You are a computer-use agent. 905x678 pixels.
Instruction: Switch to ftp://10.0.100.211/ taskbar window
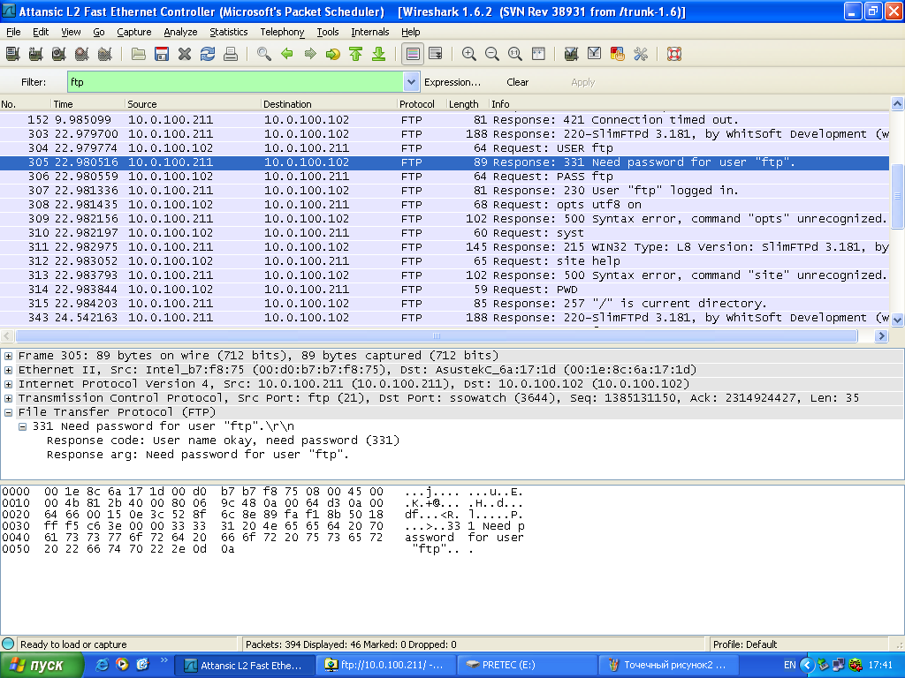(385, 666)
